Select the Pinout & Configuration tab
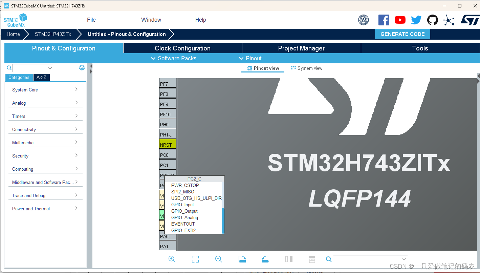This screenshot has height=273, width=480. click(64, 48)
